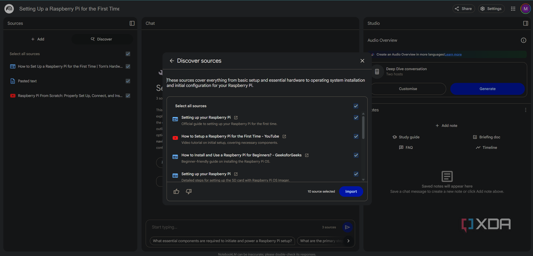Collapse the Studio panel

(x=526, y=23)
